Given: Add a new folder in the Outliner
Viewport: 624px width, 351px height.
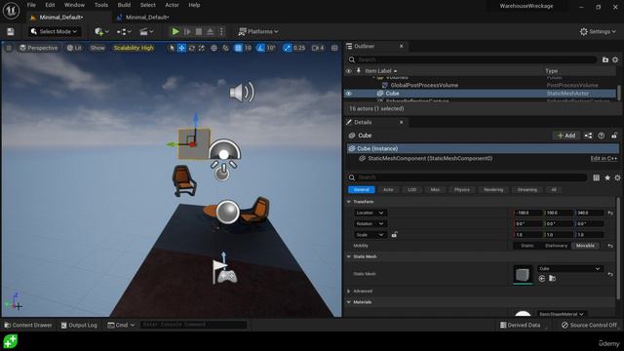Looking at the screenshot, I should click(605, 59).
